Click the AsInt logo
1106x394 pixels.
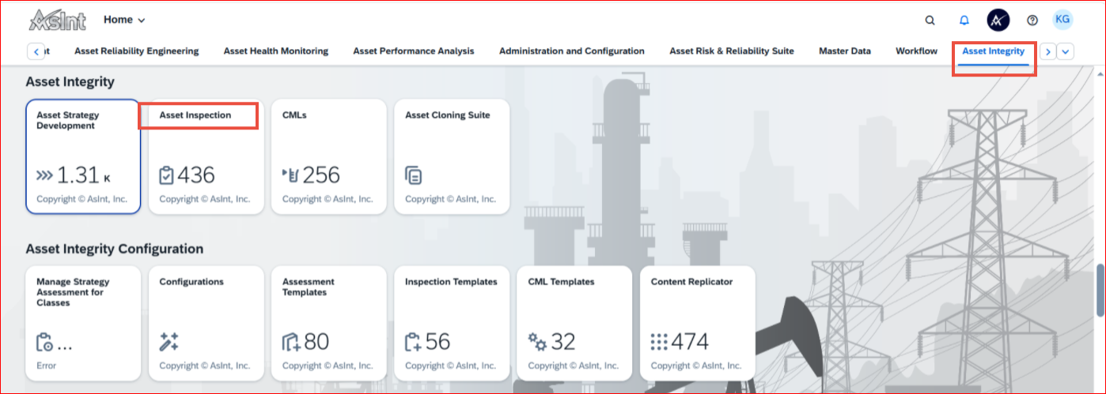point(57,20)
